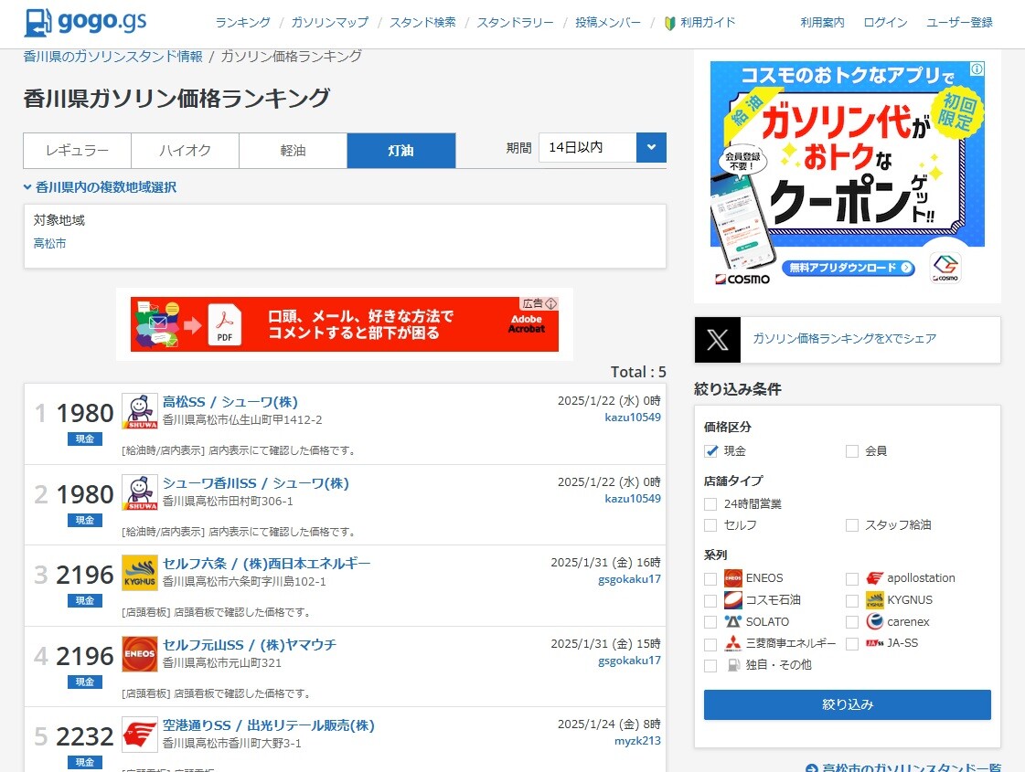1025x772 pixels.
Task: Click 無料アプリダウンロード button in Cosmo ad
Action: pyautogui.click(x=849, y=268)
